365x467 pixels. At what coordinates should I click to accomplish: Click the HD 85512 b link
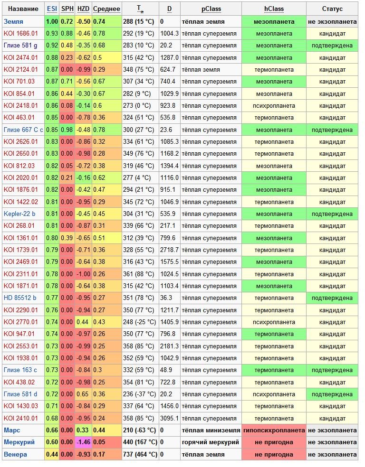click(x=20, y=298)
